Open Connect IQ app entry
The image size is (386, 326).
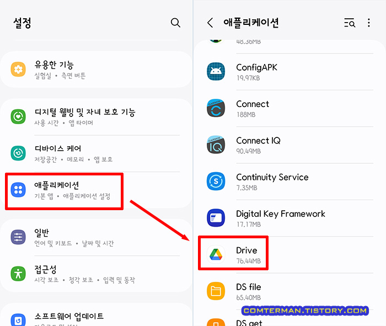[x=289, y=145]
